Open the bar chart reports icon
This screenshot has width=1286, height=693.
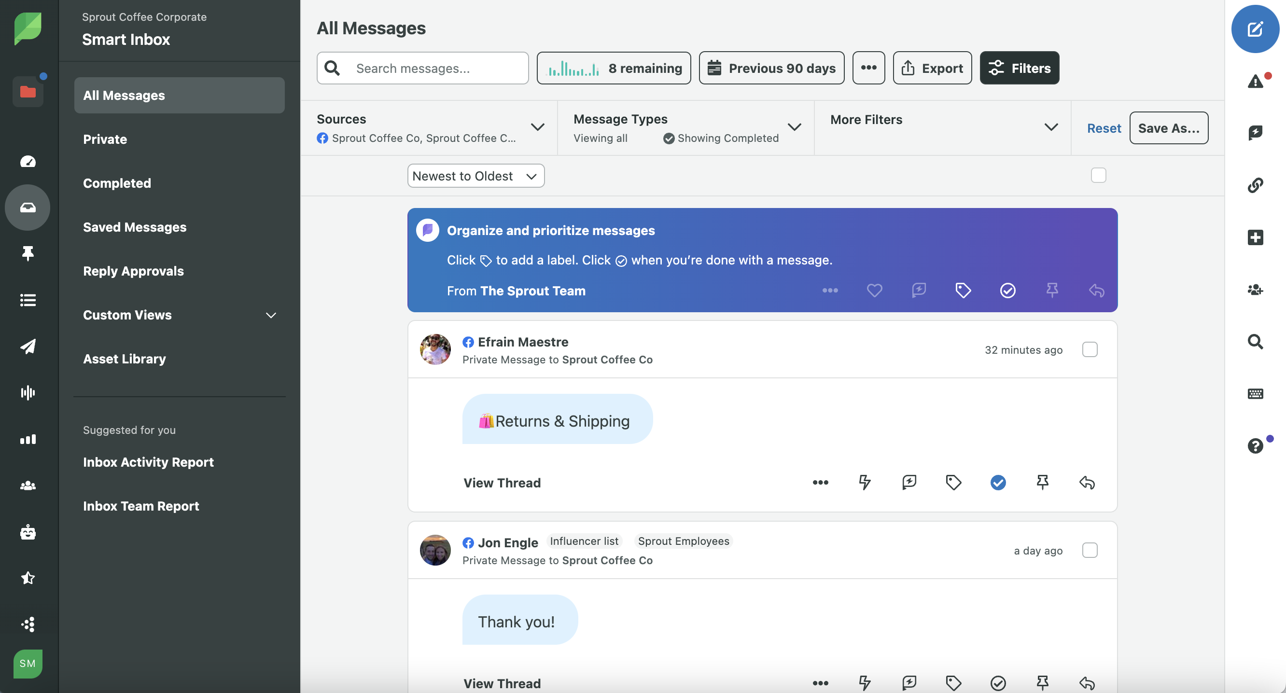click(x=28, y=439)
